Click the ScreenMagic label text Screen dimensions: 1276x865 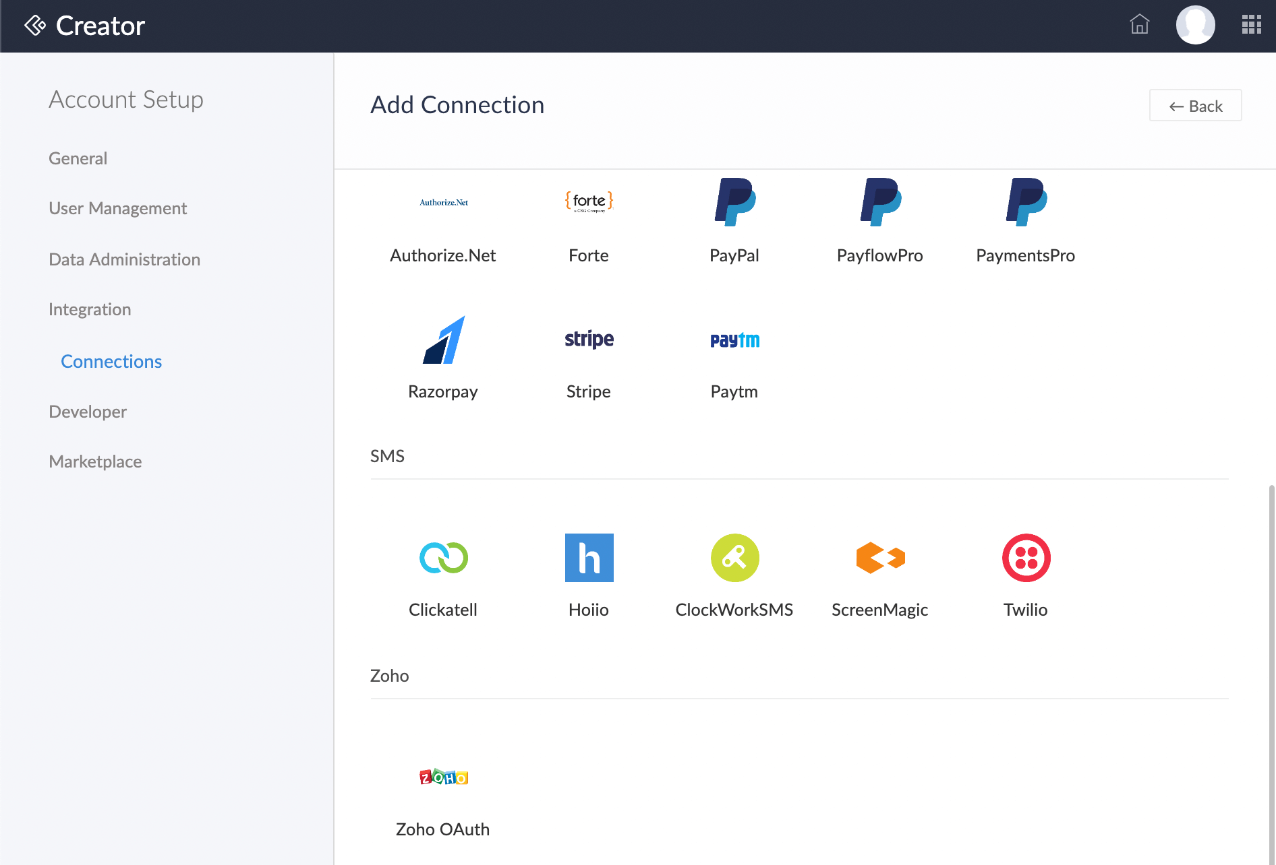tap(880, 610)
